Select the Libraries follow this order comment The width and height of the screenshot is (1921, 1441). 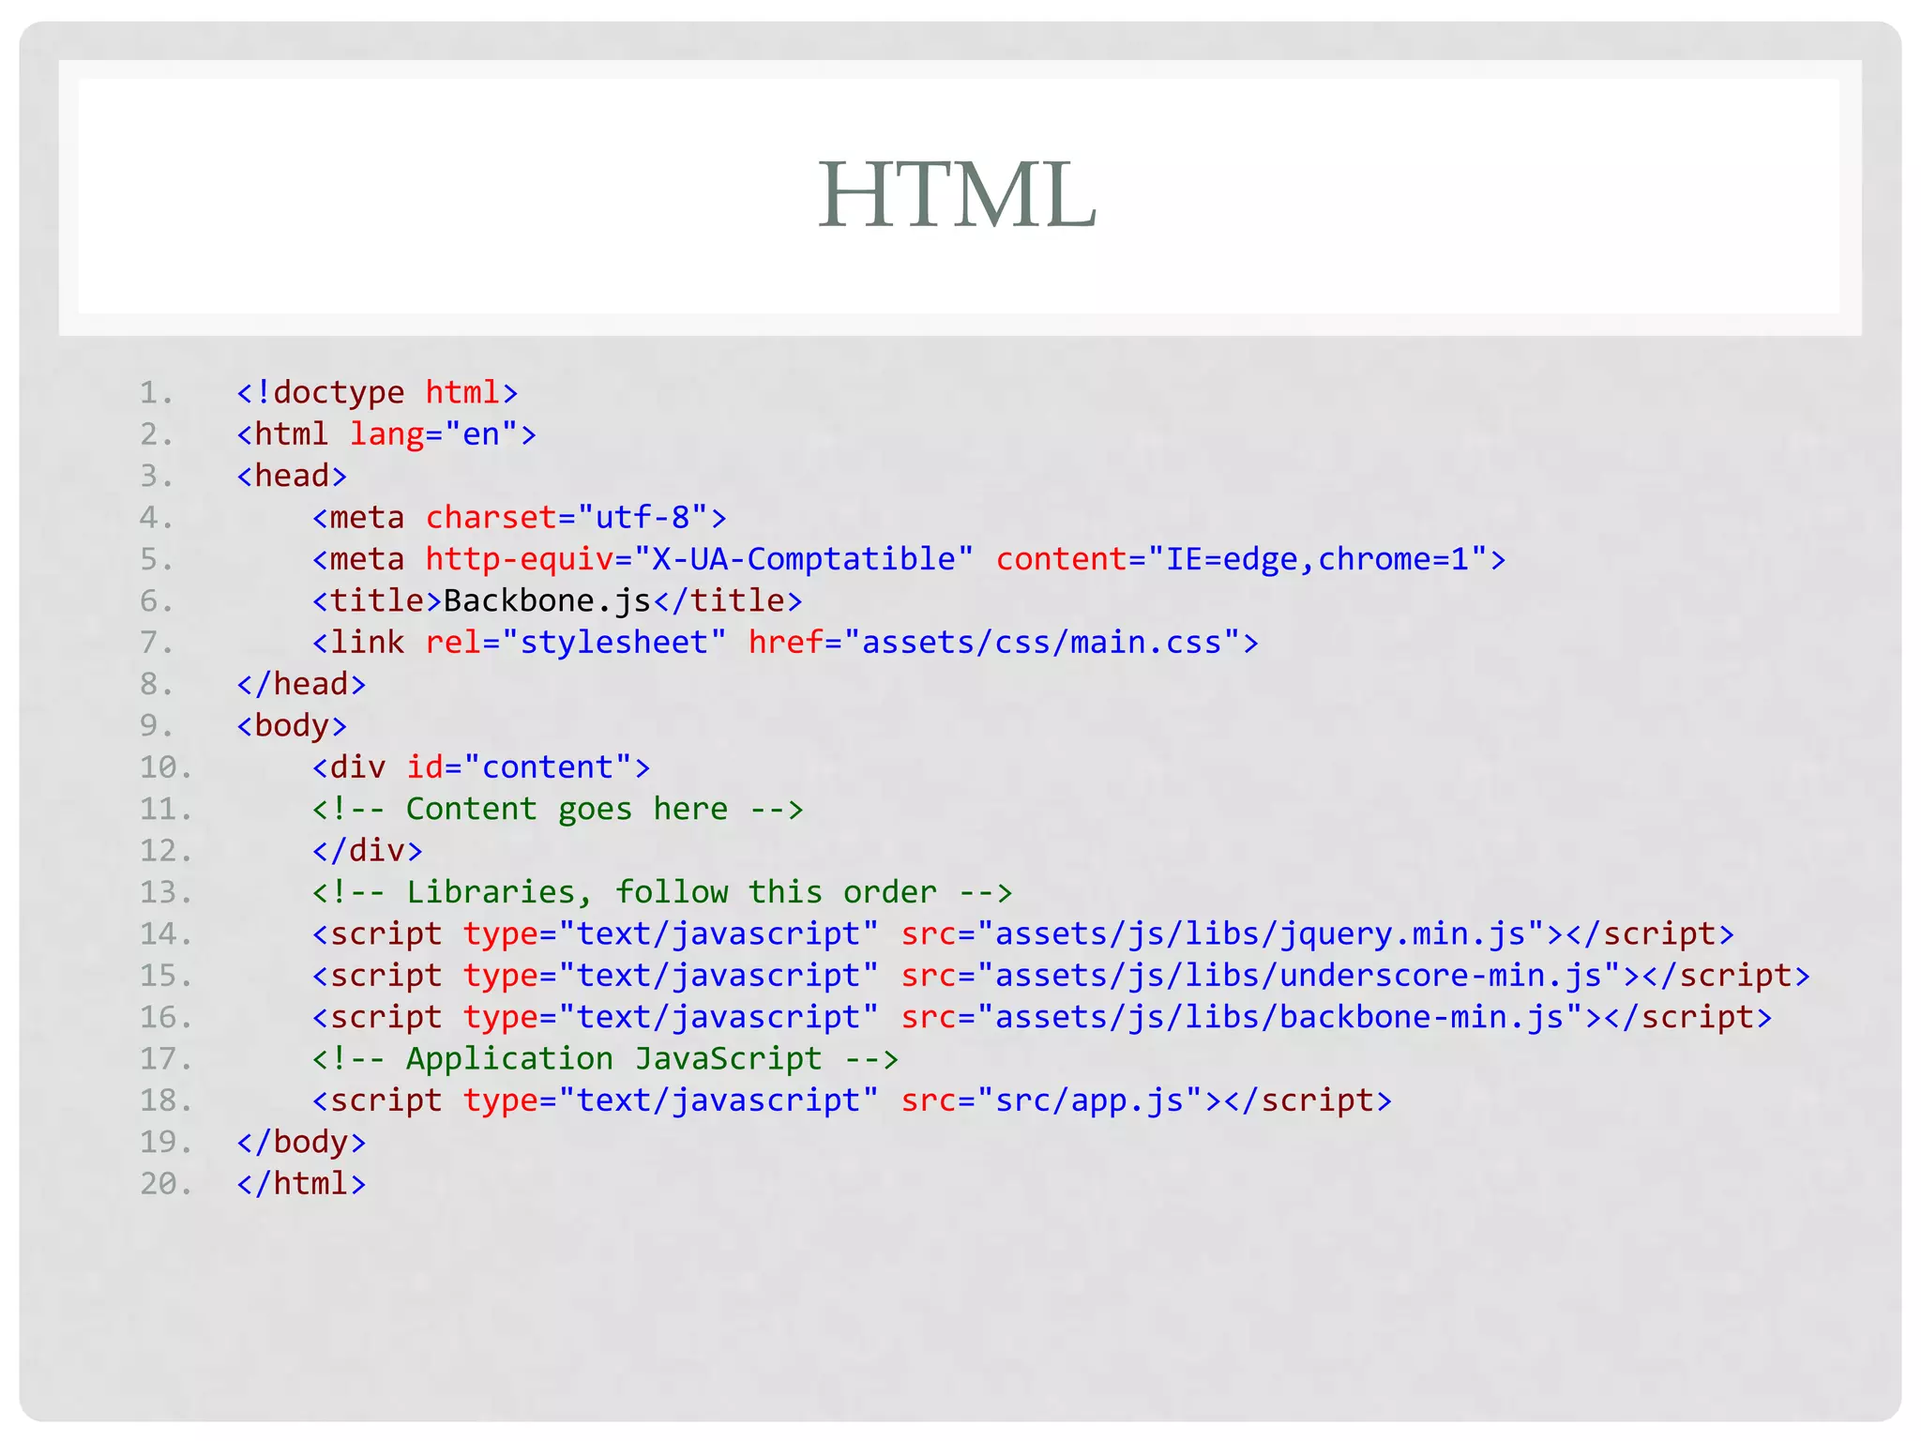pyautogui.click(x=662, y=892)
